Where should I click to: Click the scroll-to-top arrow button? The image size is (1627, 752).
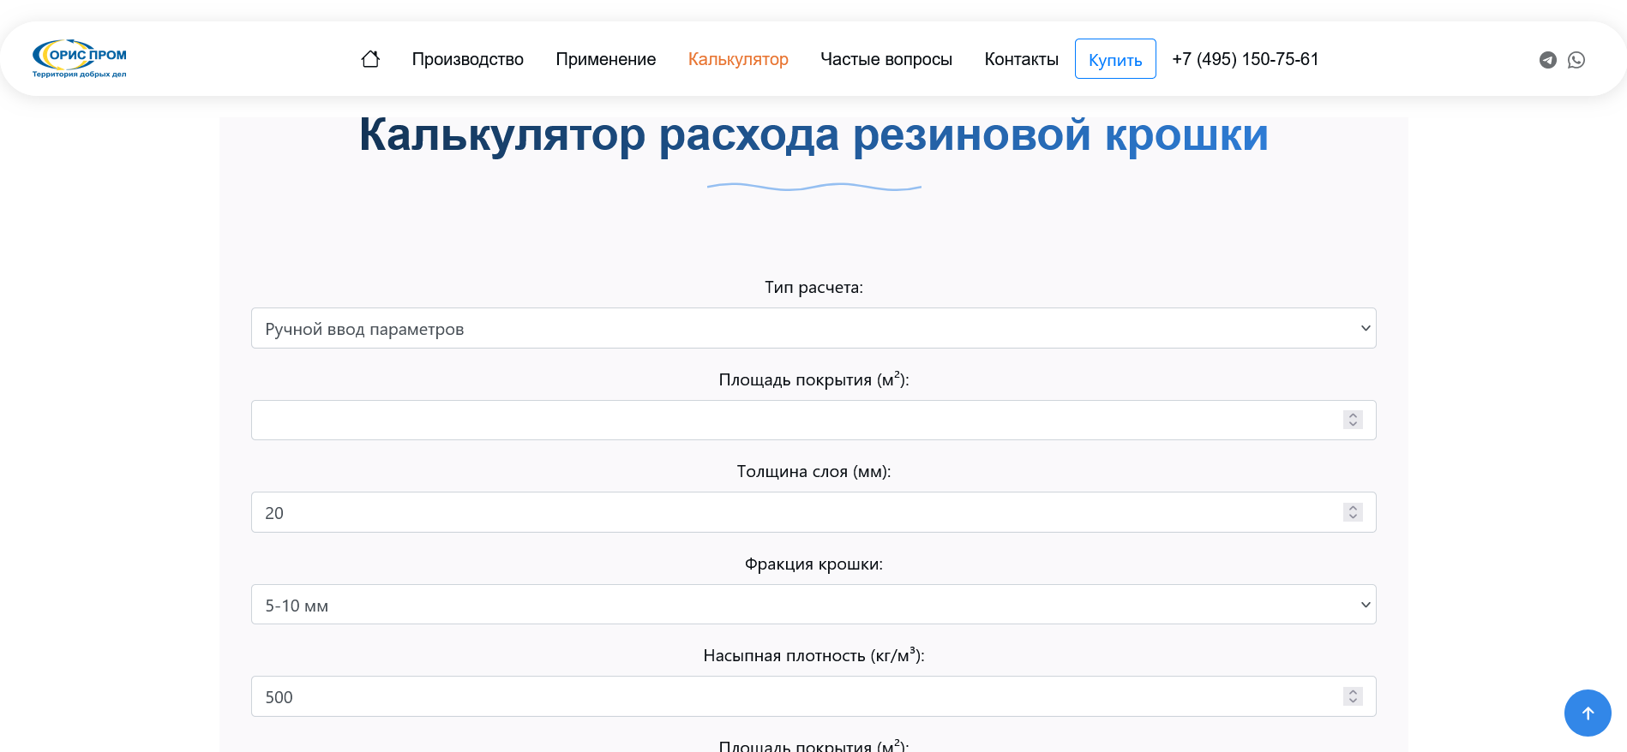pyautogui.click(x=1587, y=713)
